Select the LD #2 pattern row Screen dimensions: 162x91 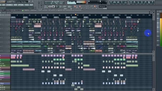[5, 89]
